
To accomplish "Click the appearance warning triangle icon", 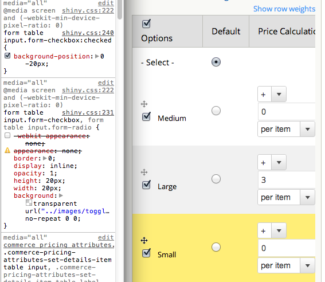I will [7, 150].
